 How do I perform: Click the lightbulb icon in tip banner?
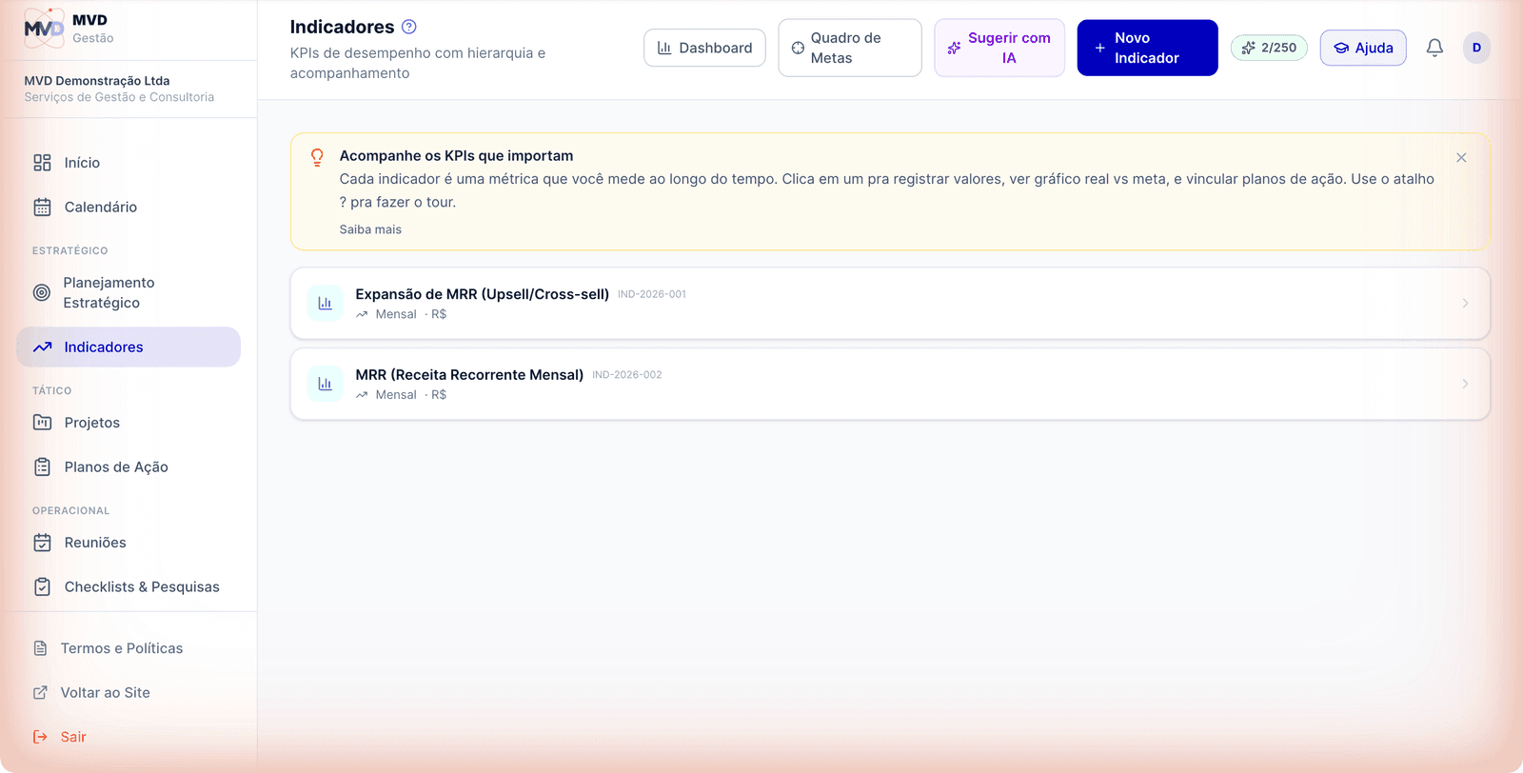(x=317, y=158)
